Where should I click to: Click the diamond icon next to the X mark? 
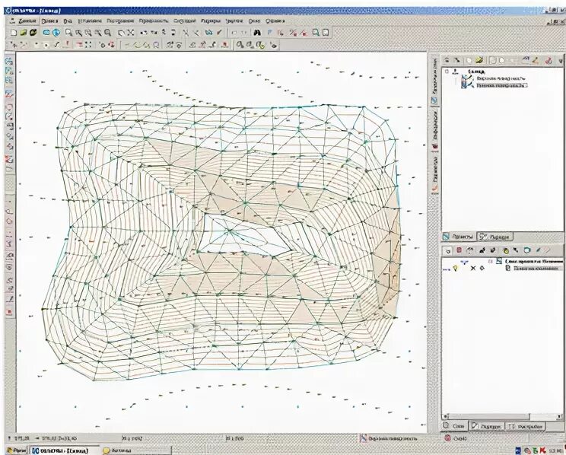click(x=482, y=269)
